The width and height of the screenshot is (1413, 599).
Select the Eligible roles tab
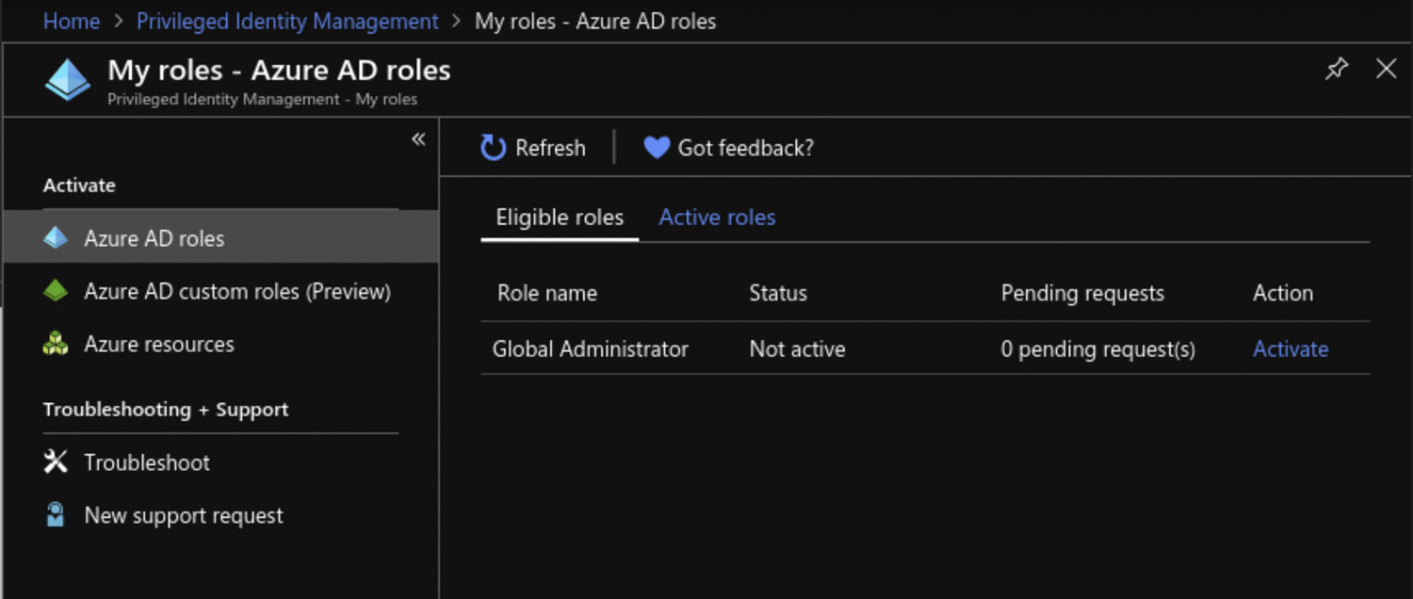coord(560,218)
